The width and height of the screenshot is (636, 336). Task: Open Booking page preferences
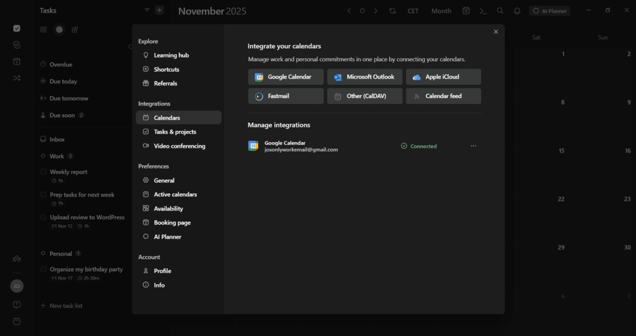[x=178, y=223]
